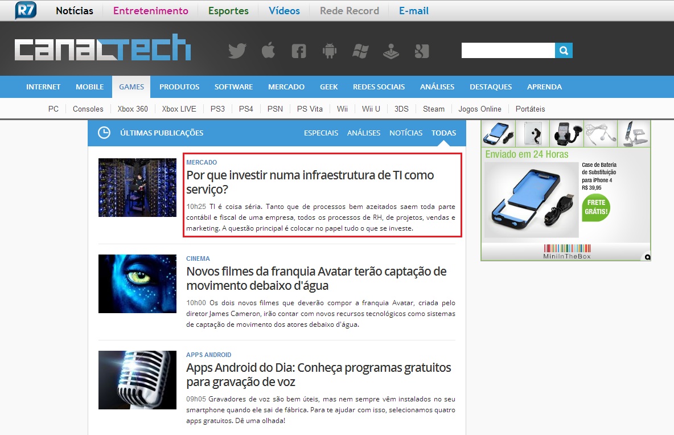This screenshot has width=674, height=435.
Task: Open the joystick games icon
Action: (x=391, y=51)
